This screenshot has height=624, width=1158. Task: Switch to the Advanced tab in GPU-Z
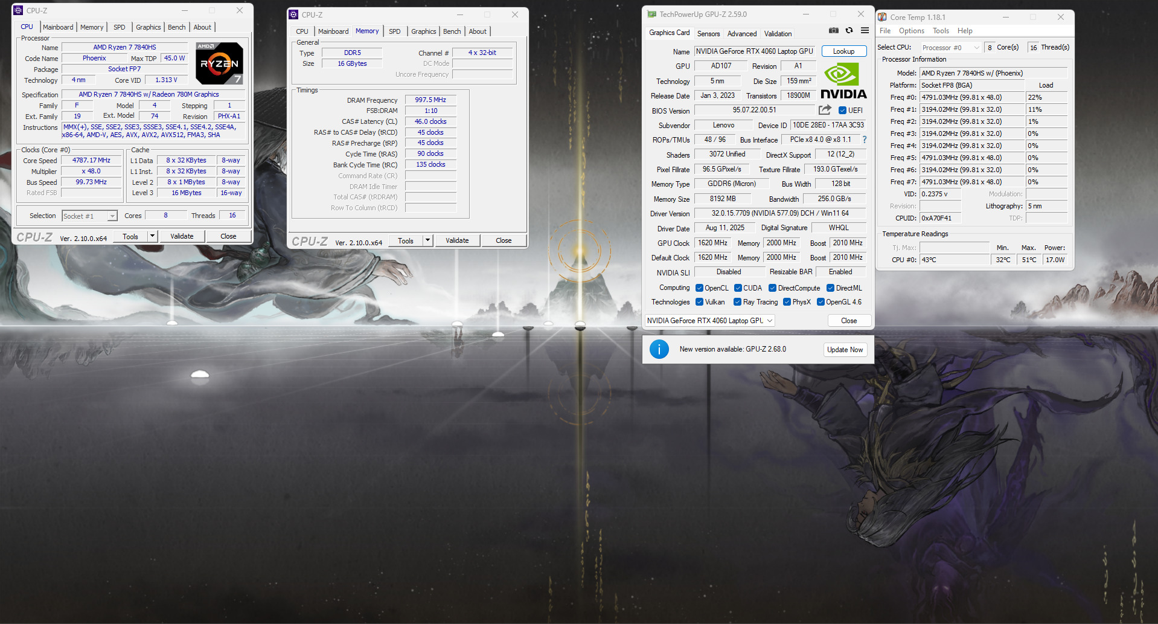coord(742,34)
